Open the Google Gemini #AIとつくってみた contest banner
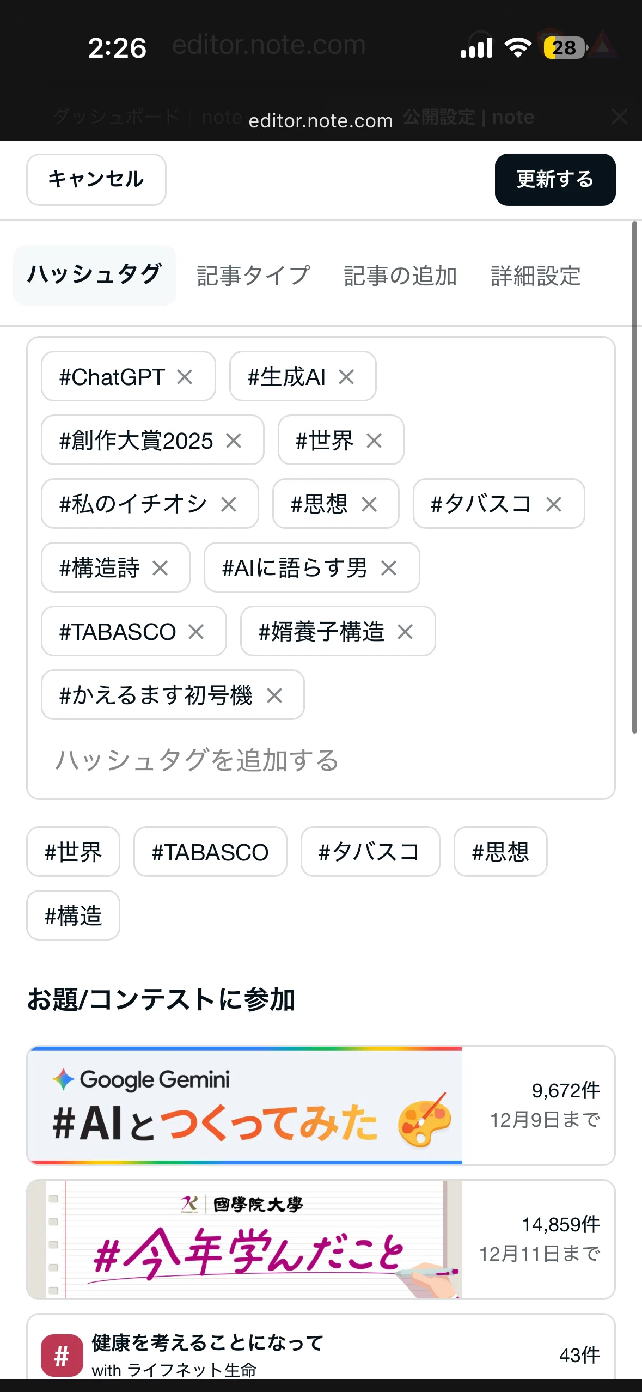 click(321, 1106)
